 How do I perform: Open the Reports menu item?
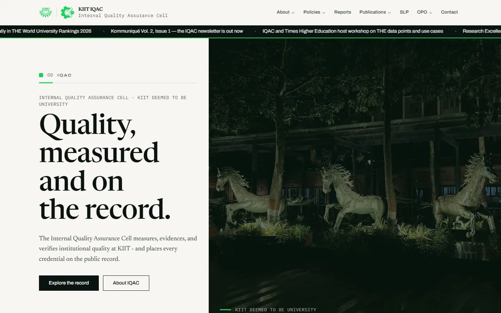[343, 12]
